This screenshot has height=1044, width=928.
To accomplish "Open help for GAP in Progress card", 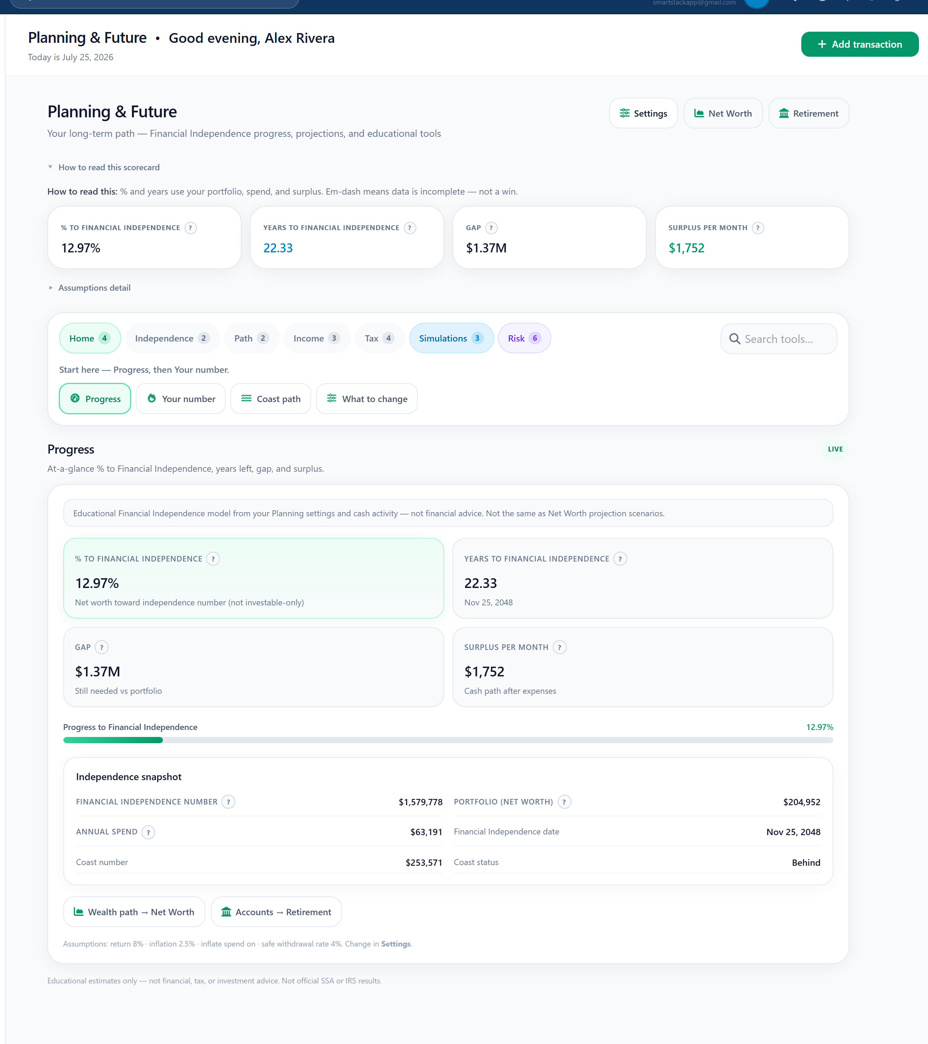I will (102, 647).
